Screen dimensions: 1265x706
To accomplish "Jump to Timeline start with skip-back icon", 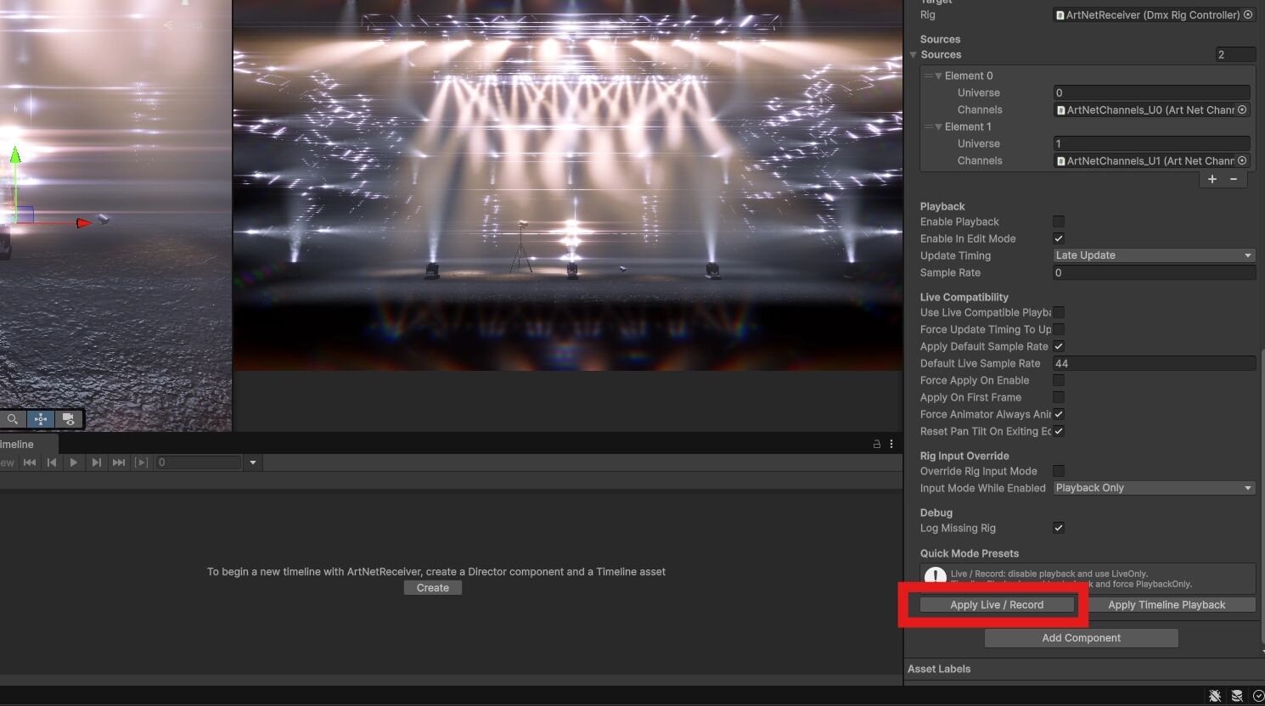I will (30, 462).
